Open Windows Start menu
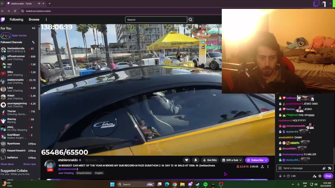The width and height of the screenshot is (335, 188). pos(112,184)
